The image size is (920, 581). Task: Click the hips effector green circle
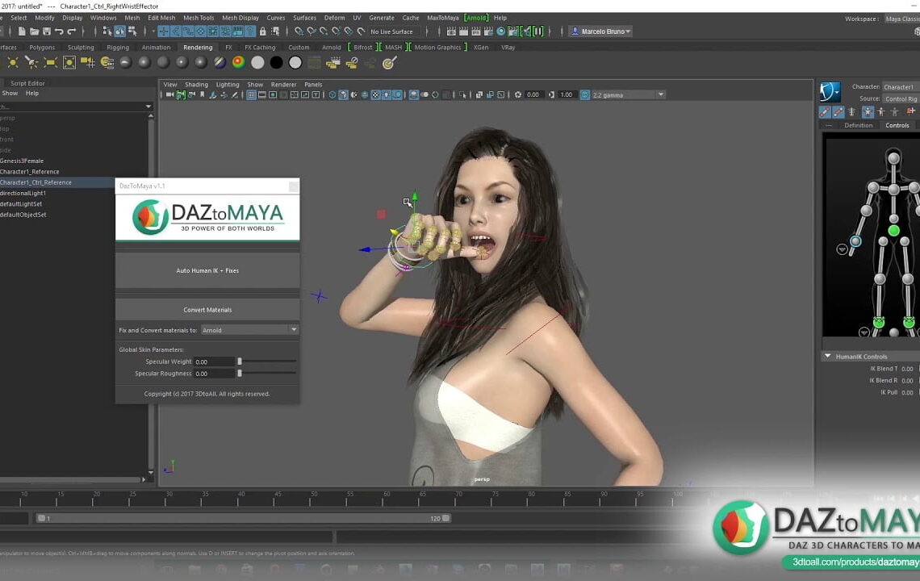pyautogui.click(x=893, y=232)
